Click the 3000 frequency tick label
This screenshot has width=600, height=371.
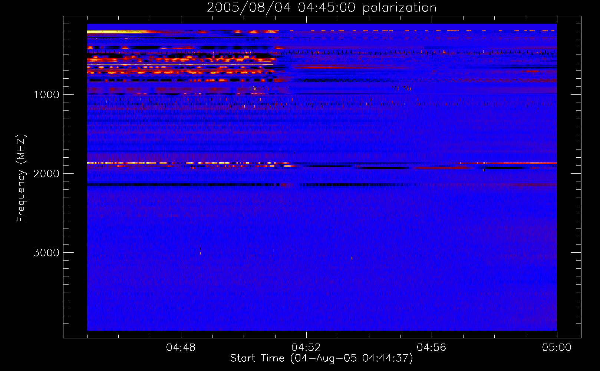tap(46, 253)
